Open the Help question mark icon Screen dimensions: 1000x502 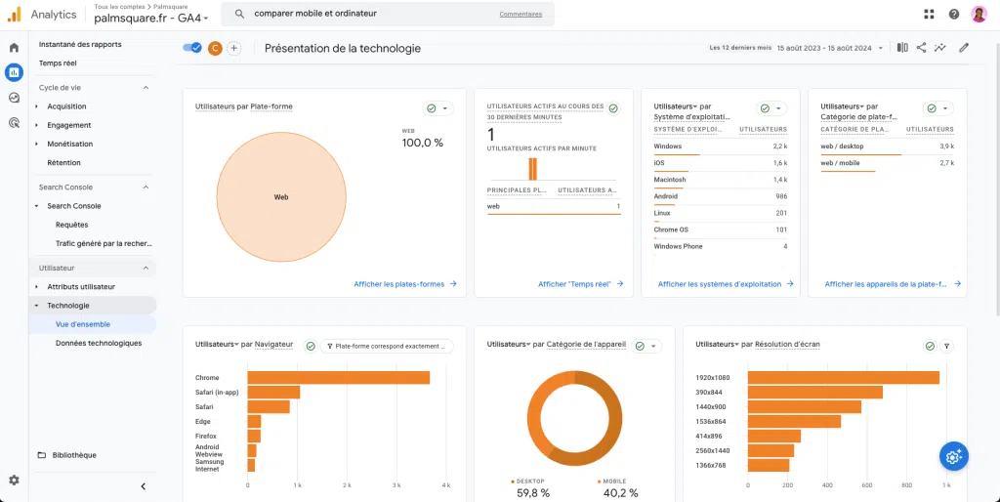pos(954,14)
